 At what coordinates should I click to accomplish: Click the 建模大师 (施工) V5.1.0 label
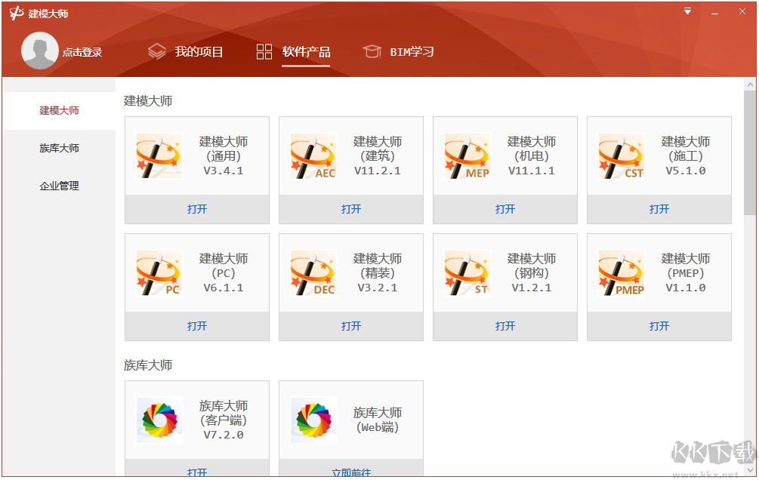tap(686, 155)
